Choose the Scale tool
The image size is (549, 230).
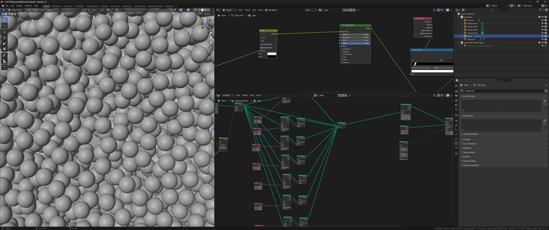4,43
